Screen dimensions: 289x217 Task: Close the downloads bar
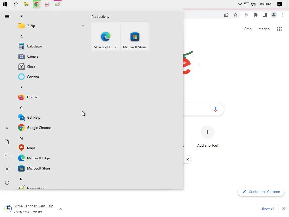[x=284, y=209]
